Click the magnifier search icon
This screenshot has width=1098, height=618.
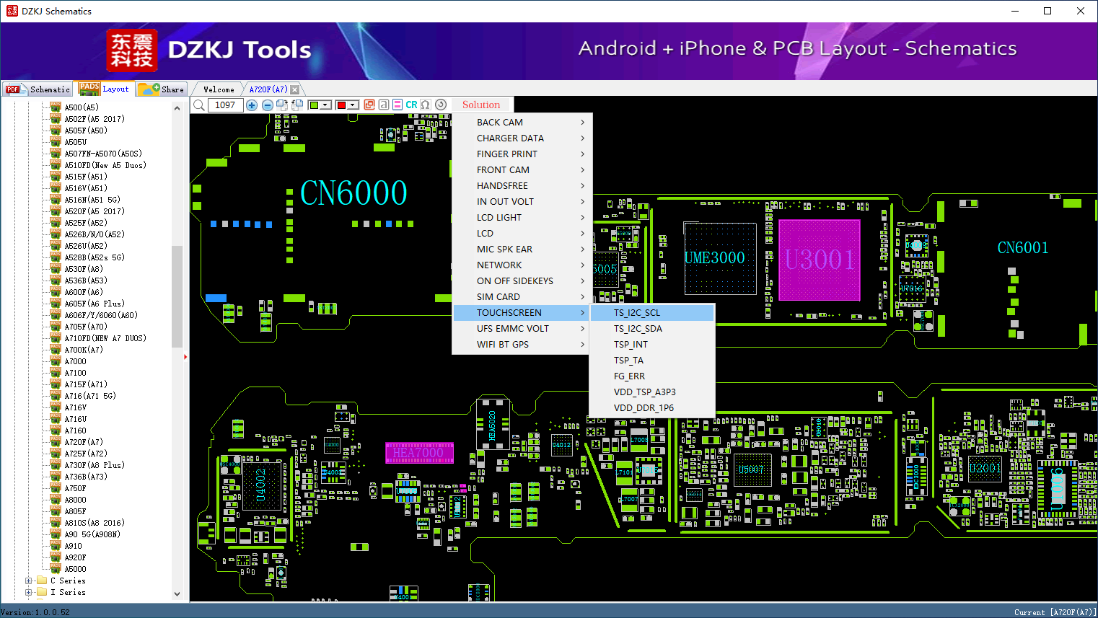click(x=199, y=105)
